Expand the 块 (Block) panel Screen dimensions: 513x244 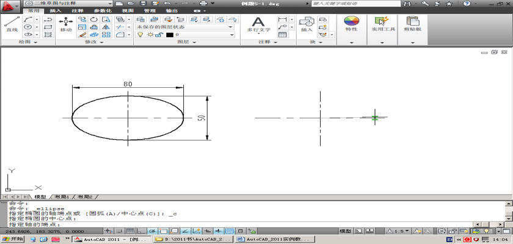pos(316,43)
